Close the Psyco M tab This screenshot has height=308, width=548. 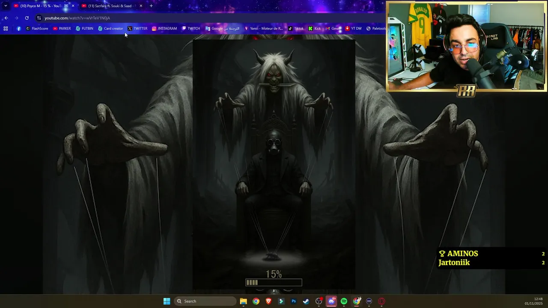pyautogui.click(x=73, y=6)
